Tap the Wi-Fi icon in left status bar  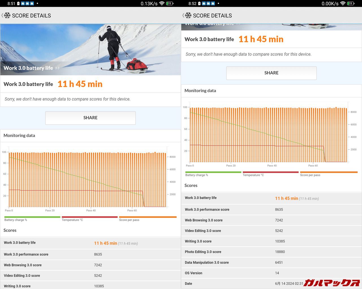pos(162,3)
